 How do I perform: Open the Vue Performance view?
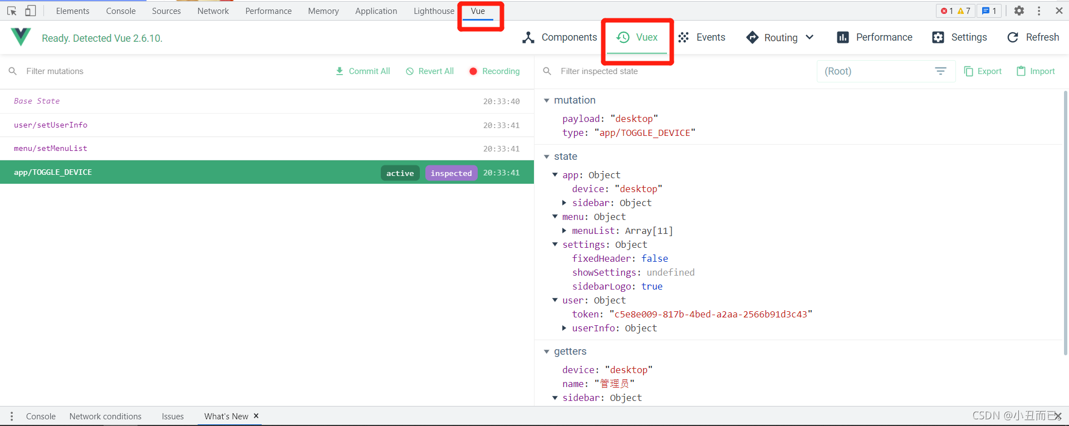[875, 37]
